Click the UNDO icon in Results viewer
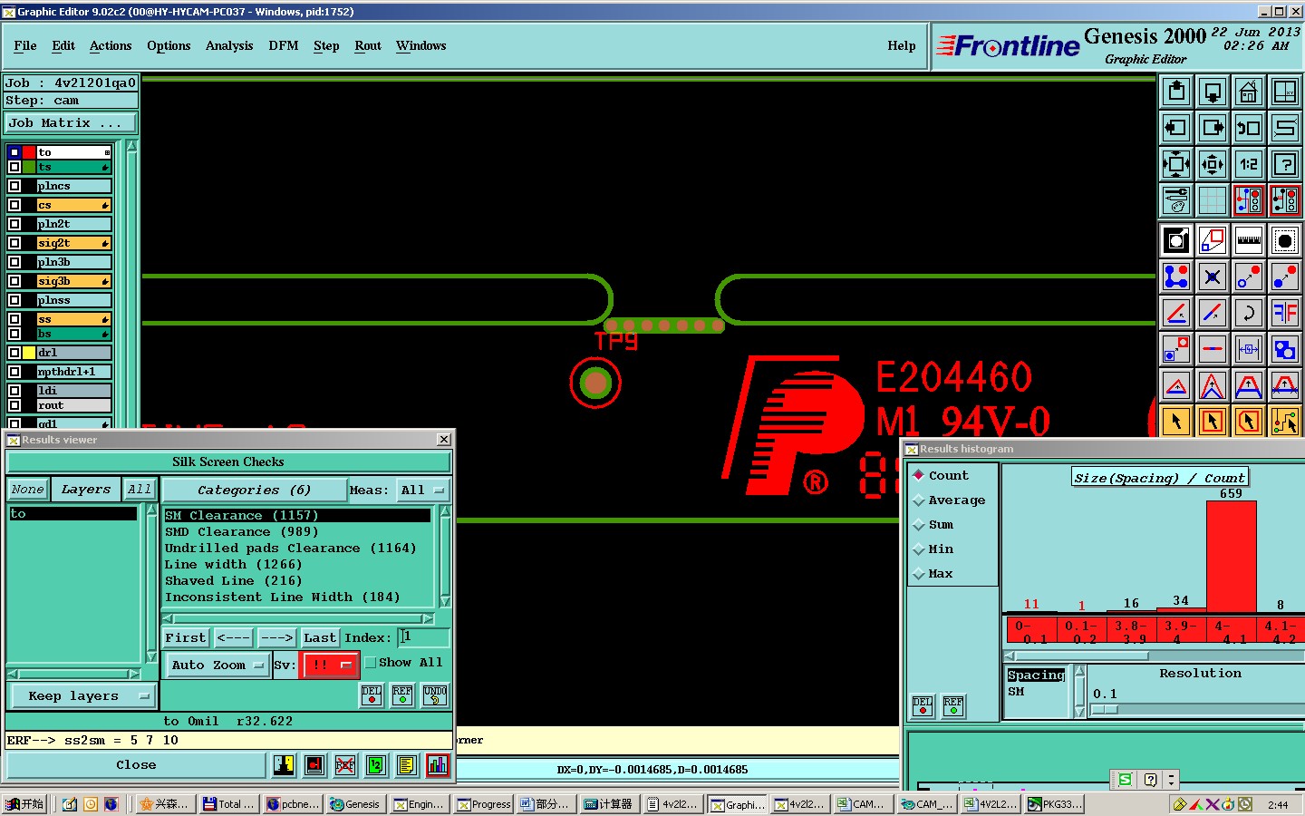Screen dimensions: 1305x816 434,695
